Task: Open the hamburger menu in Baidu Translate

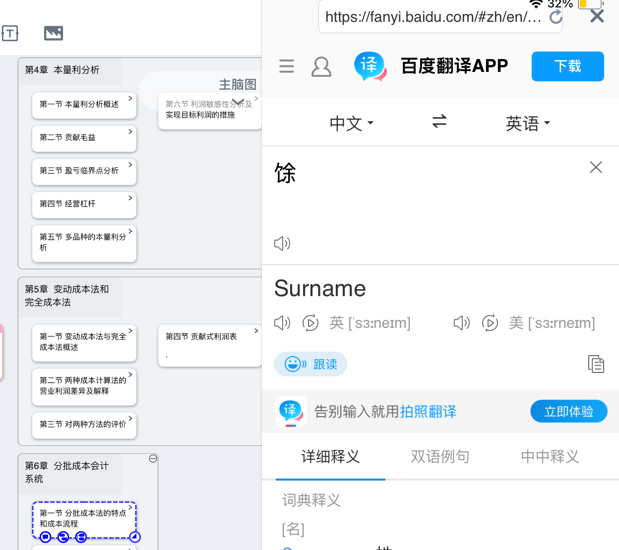Action: pyautogui.click(x=287, y=66)
